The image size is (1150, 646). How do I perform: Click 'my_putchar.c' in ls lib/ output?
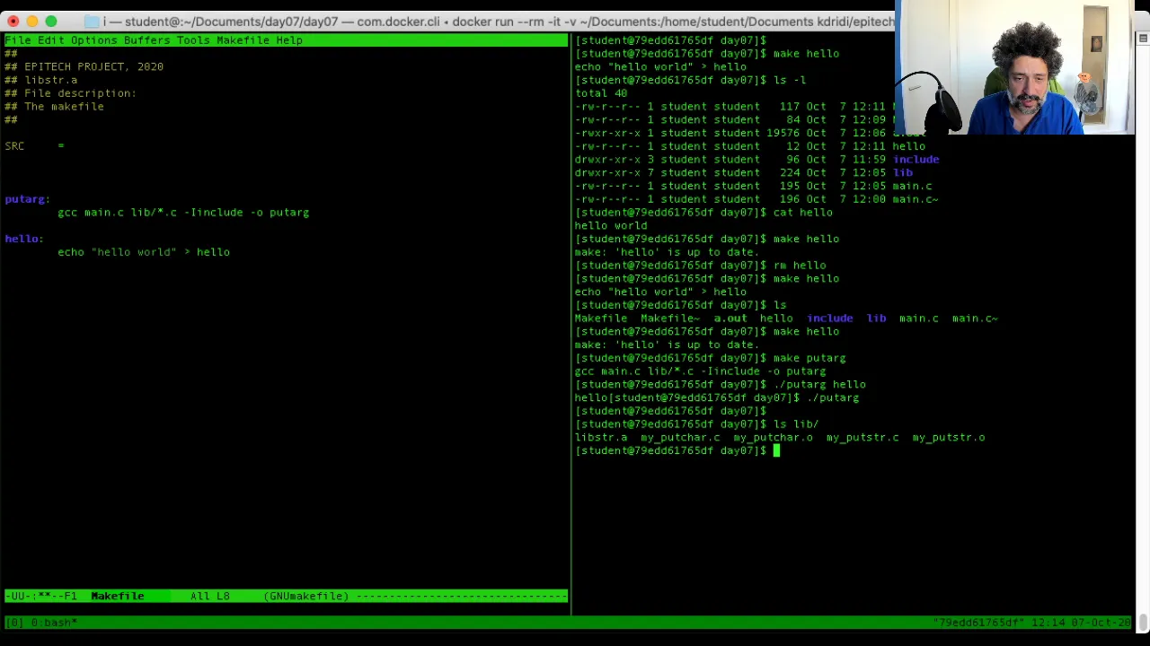click(x=680, y=438)
